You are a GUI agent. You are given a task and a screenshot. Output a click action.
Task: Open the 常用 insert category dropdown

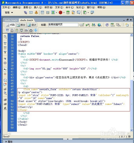click(9, 13)
